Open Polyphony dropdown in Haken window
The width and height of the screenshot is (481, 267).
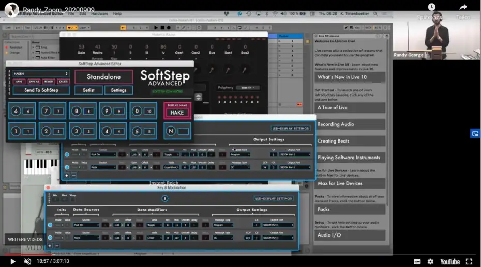point(248,88)
